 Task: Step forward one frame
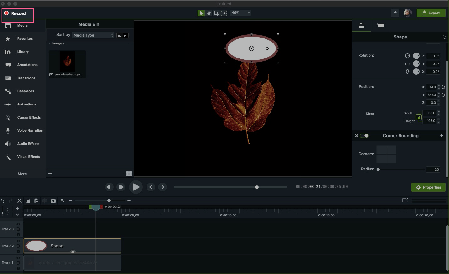pos(121,187)
